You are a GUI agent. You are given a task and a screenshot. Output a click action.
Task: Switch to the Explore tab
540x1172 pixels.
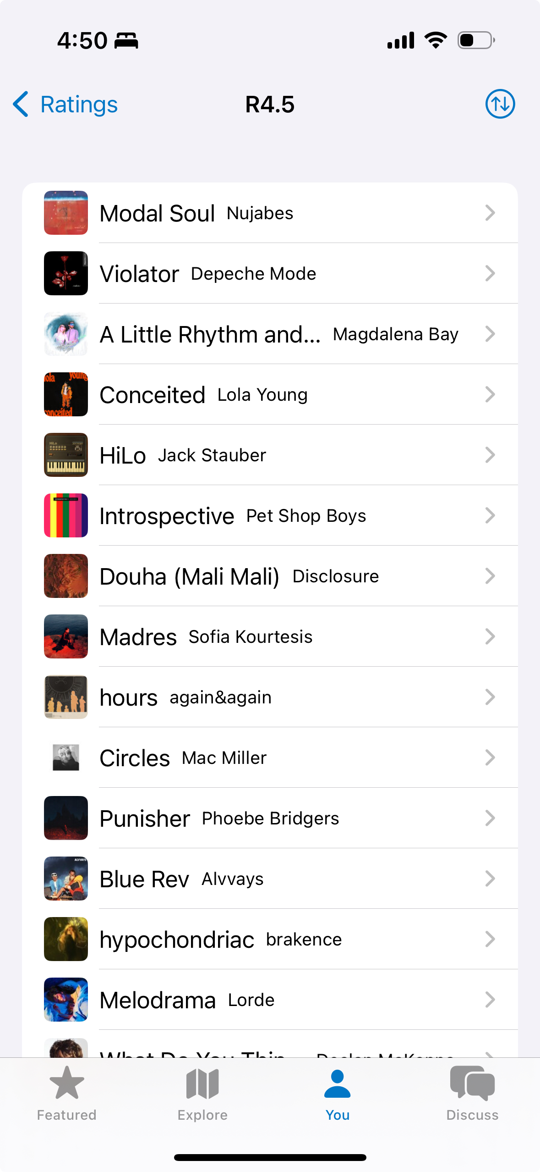point(202,1094)
